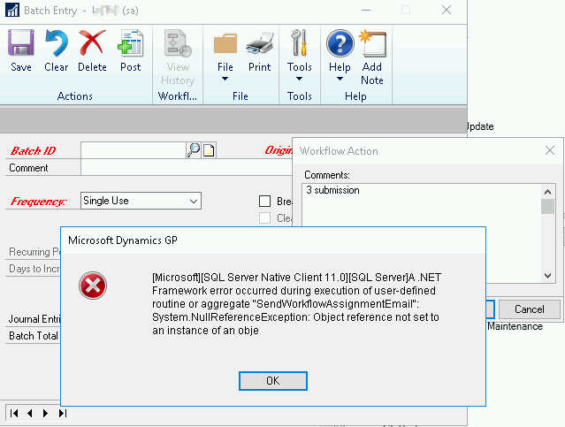Image resolution: width=565 pixels, height=427 pixels.
Task: Click the red error icon in dialog
Action: coord(93,286)
